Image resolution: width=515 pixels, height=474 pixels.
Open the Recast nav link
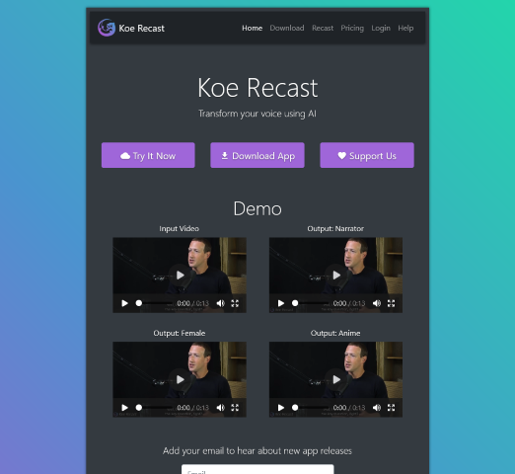323,28
